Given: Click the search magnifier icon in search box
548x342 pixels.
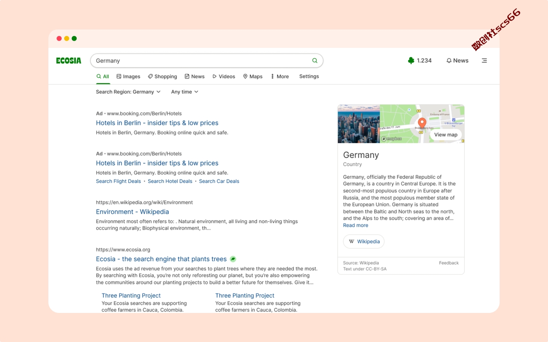Looking at the screenshot, I should (x=315, y=61).
